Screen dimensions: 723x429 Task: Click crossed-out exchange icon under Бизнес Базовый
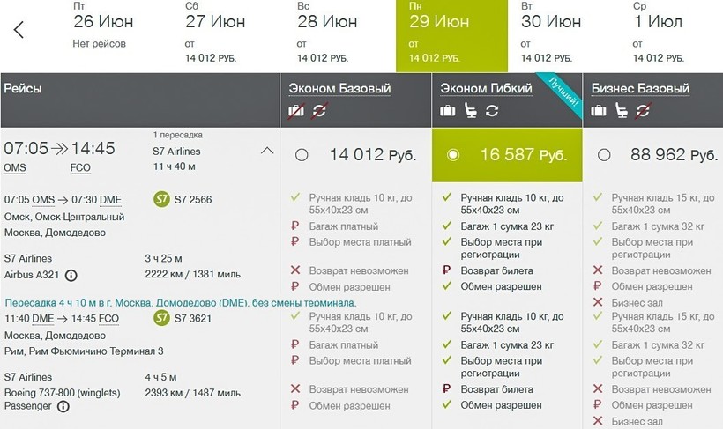[x=642, y=111]
